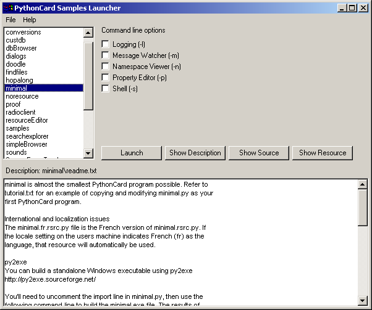Minimize the Samples Launcher window
372x310 pixels.
pos(342,8)
